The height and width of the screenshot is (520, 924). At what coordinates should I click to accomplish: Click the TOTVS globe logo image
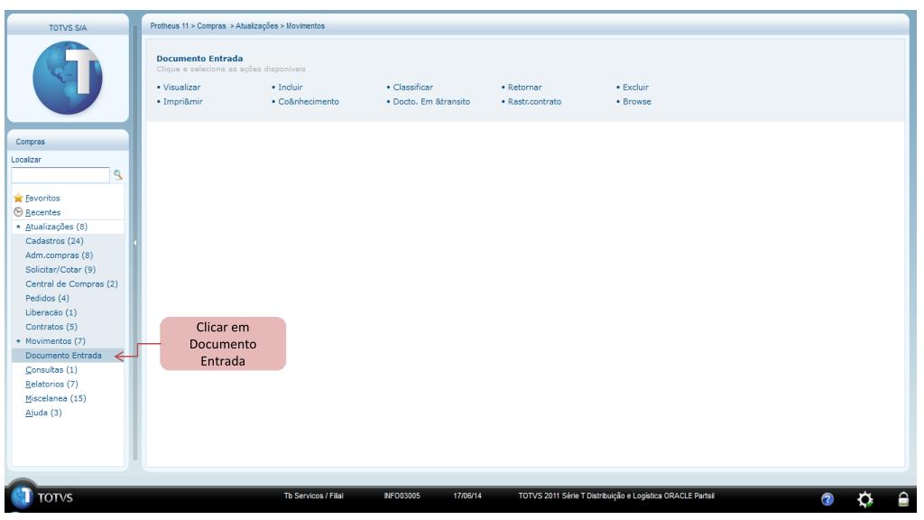68,78
